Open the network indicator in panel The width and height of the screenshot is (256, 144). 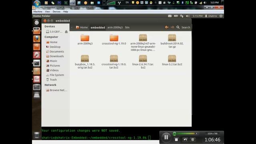tap(182, 16)
